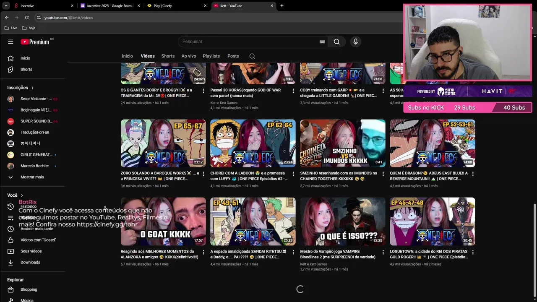Open options for Mestre de Vampiro video
The height and width of the screenshot is (302, 537).
(383, 252)
